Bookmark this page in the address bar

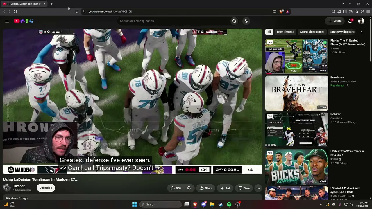(x=77, y=12)
